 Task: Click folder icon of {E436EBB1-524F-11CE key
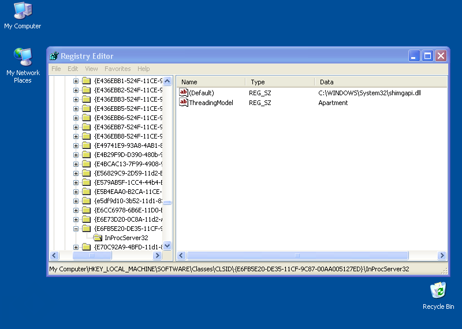point(86,81)
